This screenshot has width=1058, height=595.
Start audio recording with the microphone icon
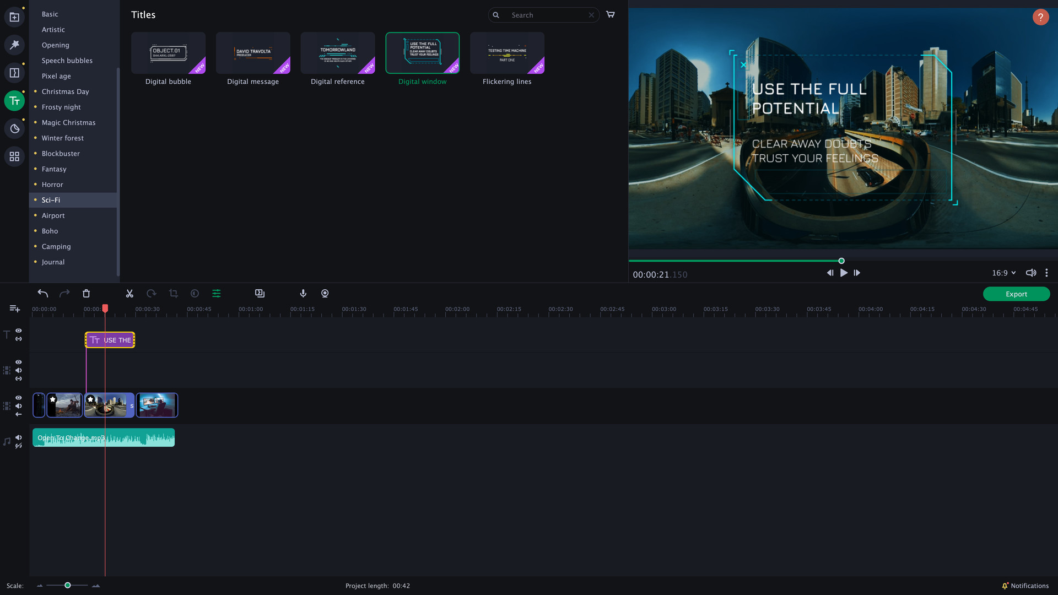303,294
